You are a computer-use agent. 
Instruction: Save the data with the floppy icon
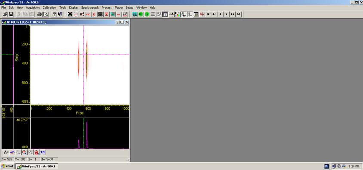click(11, 14)
